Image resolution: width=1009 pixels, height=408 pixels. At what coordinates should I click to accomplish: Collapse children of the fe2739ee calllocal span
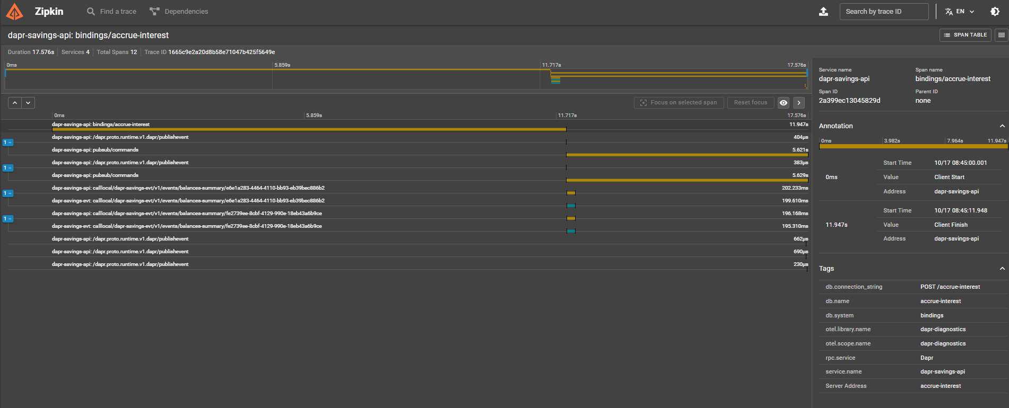pyautogui.click(x=8, y=219)
